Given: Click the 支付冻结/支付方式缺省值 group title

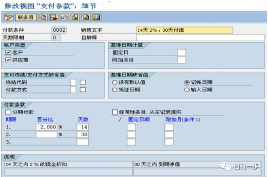Looking at the screenshot, I should [34, 75].
